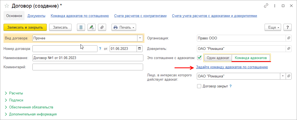Viewport: 297px width, 120px height.
Task: Follow 'Задайте команду адвокатов по соглашению' link
Action: 232,67
